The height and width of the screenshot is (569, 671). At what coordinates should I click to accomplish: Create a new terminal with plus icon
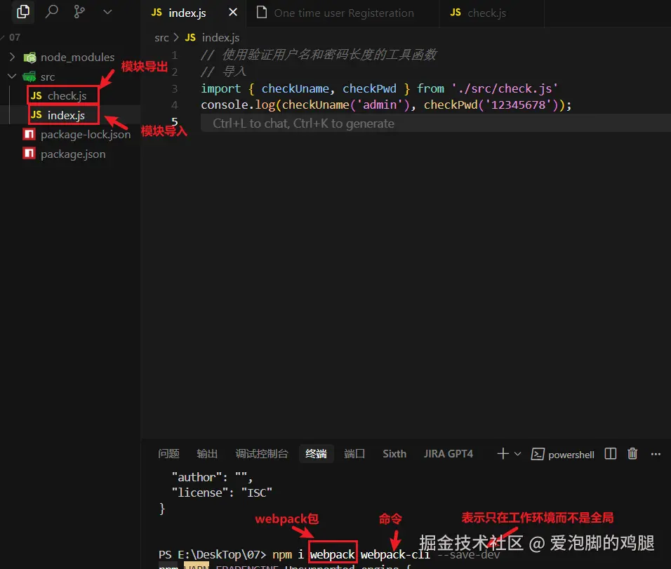tap(503, 453)
